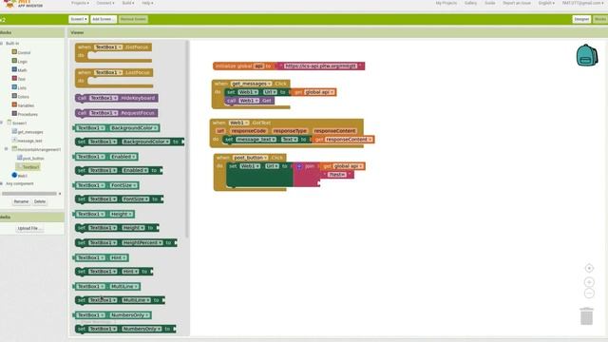This screenshot has width=608, height=342.
Task: Select the Variables blocks category icon
Action: (14, 104)
